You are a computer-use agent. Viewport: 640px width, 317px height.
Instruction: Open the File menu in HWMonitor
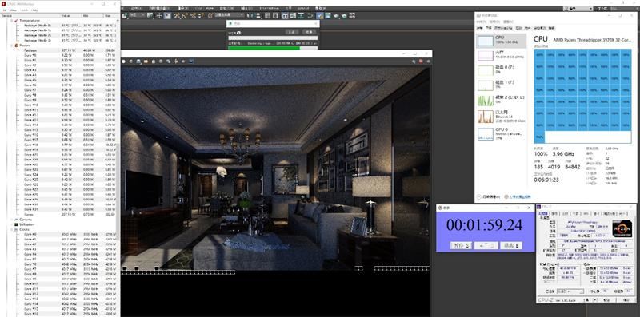tap(4, 10)
